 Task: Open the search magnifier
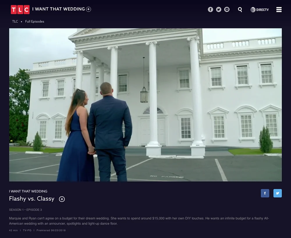tap(240, 10)
